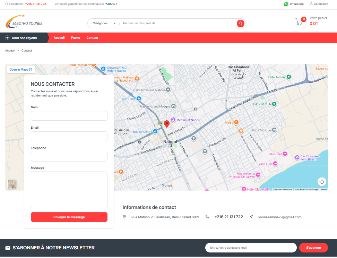
Task: Focus the newsletter email address field
Action: point(251,248)
